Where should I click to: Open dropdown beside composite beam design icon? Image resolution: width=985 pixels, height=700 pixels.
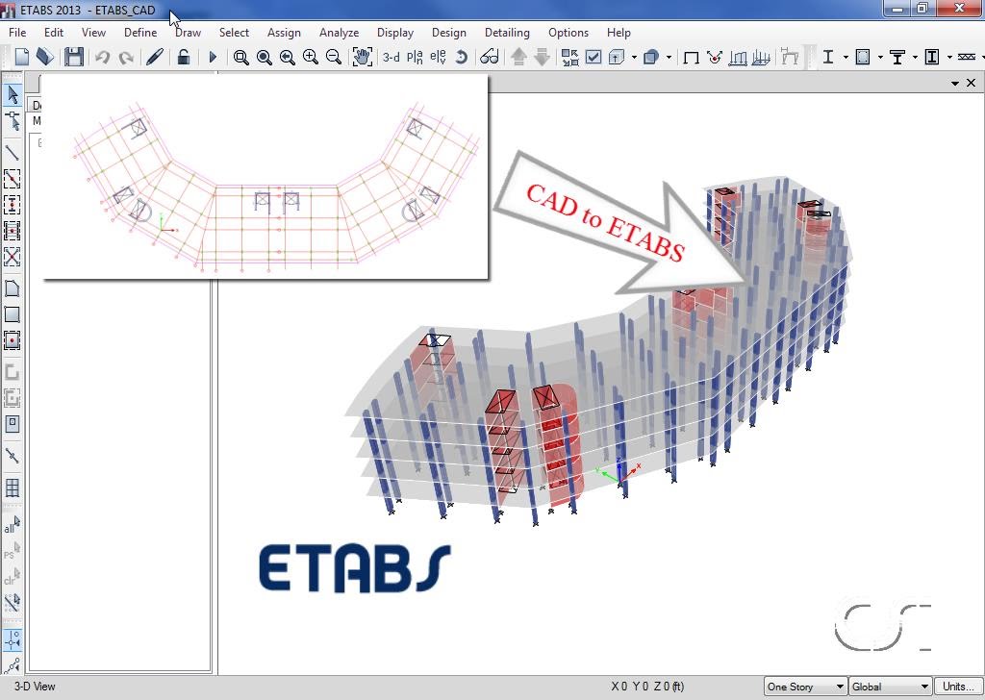coord(915,57)
